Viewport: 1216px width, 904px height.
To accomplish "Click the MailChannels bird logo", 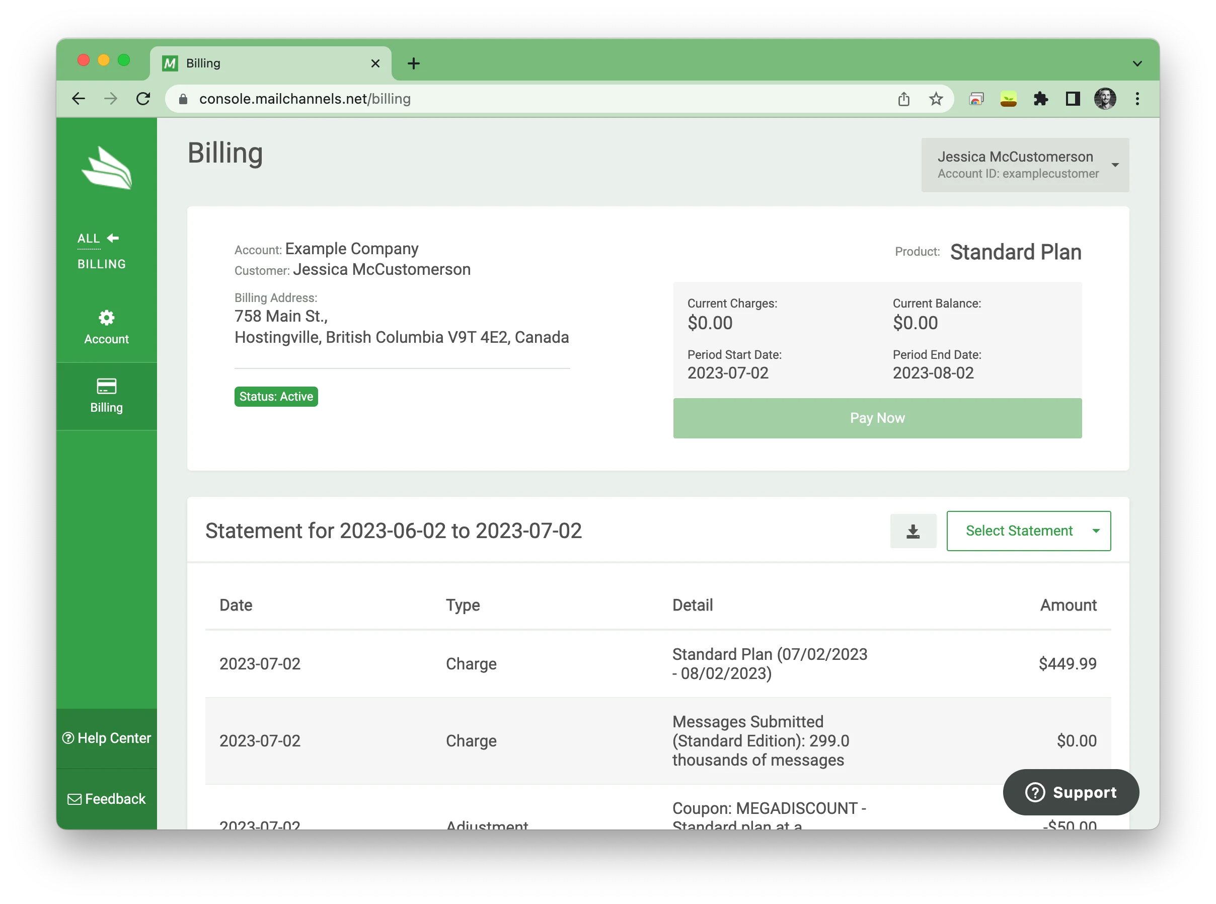I will point(107,168).
